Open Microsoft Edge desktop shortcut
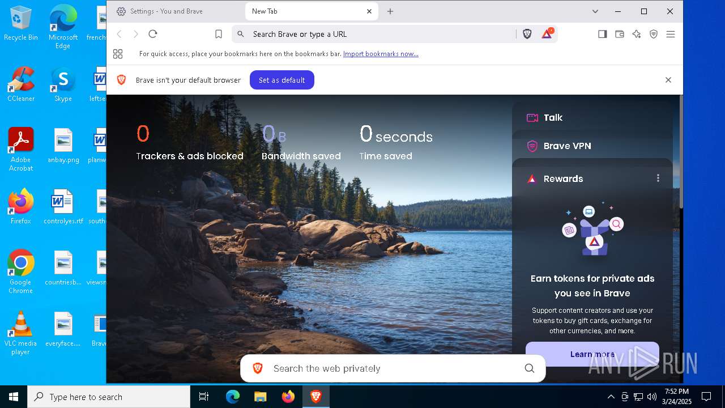The width and height of the screenshot is (725, 408). (63, 27)
